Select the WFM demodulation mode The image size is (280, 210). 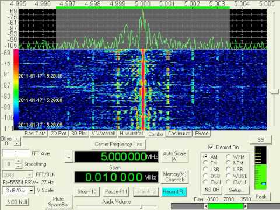point(228,156)
